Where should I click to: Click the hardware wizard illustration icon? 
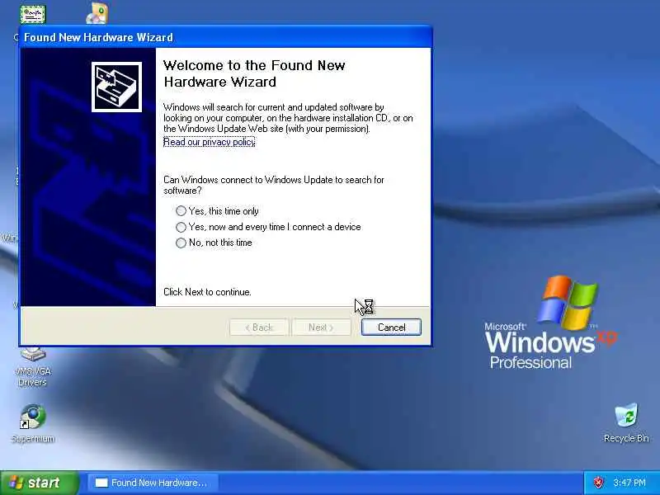(x=116, y=87)
